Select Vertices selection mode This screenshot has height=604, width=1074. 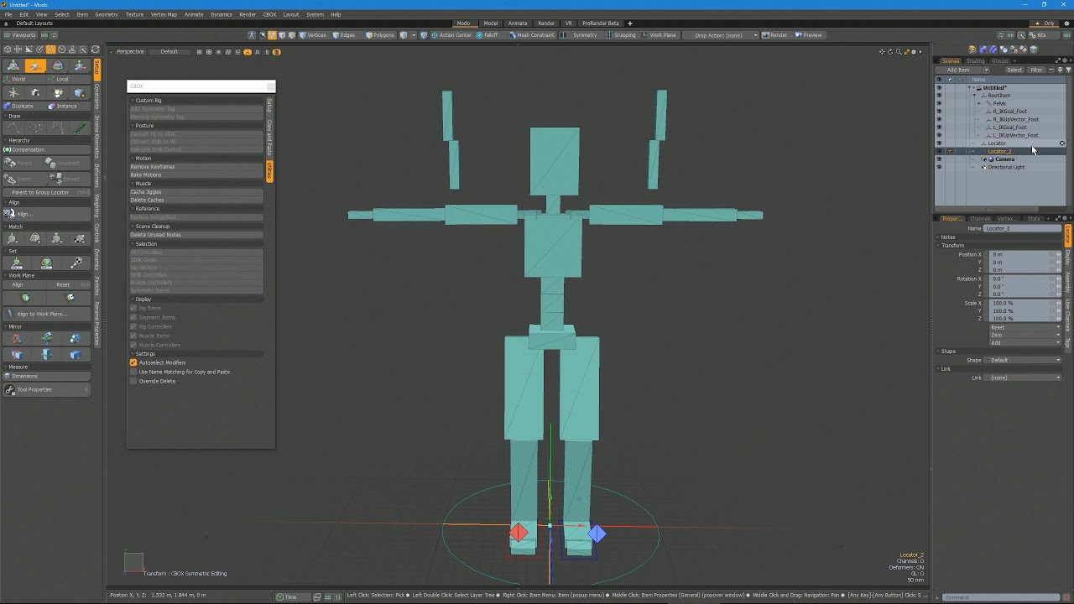315,35
